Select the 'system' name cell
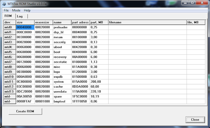Screen dimensions: 210x128 [62, 82]
